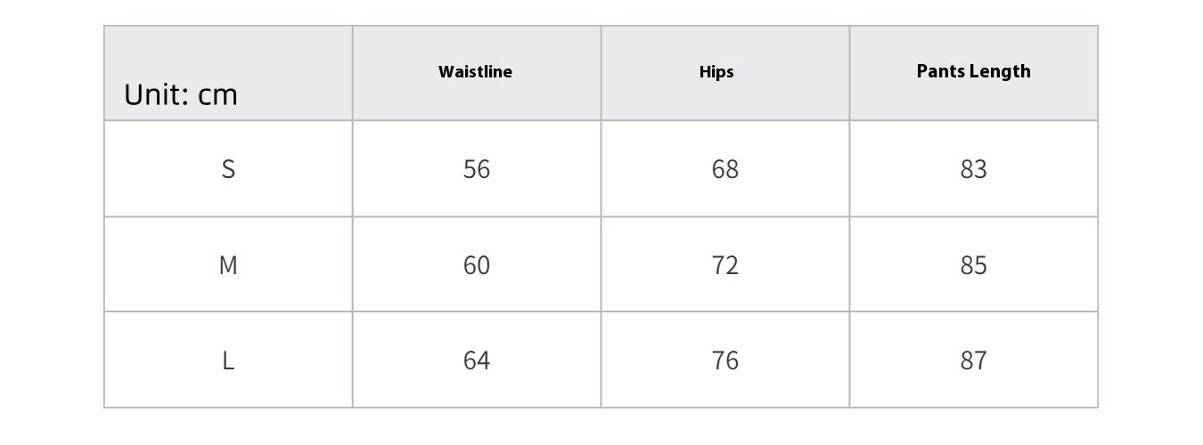Click waistline value 56 for size S
The width and height of the screenshot is (1203, 445).
coord(477,169)
